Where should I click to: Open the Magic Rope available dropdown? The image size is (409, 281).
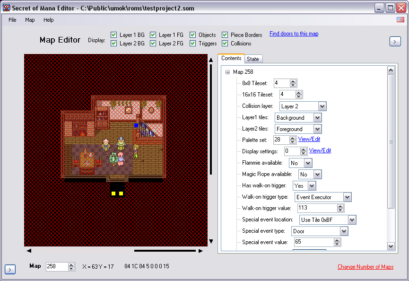coord(317,174)
